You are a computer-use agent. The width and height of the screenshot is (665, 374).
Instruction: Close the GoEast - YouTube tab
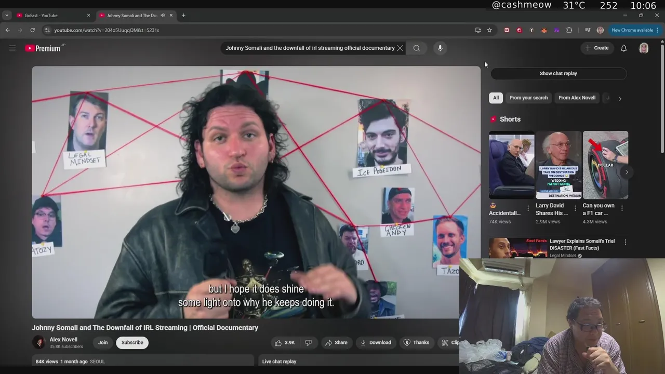pos(88,16)
